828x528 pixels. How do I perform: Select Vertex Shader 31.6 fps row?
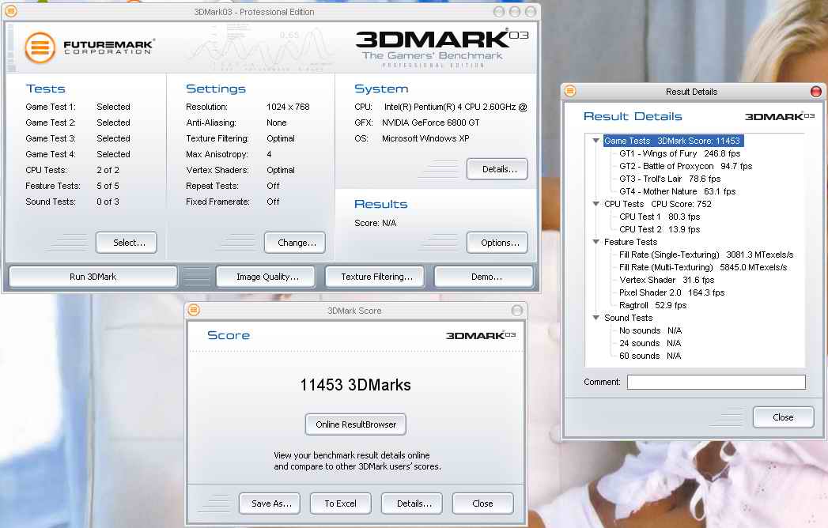tap(667, 281)
